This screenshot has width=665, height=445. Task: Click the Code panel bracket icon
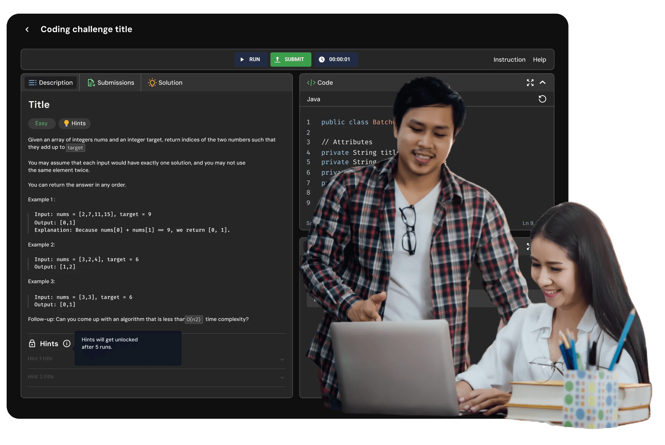click(x=311, y=83)
